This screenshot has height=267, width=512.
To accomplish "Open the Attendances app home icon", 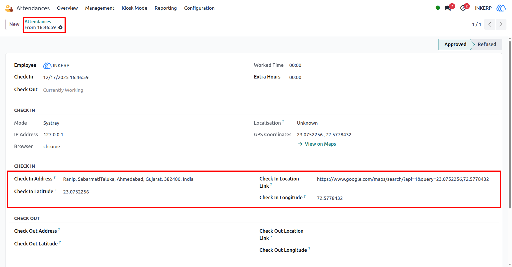I will coord(9,8).
